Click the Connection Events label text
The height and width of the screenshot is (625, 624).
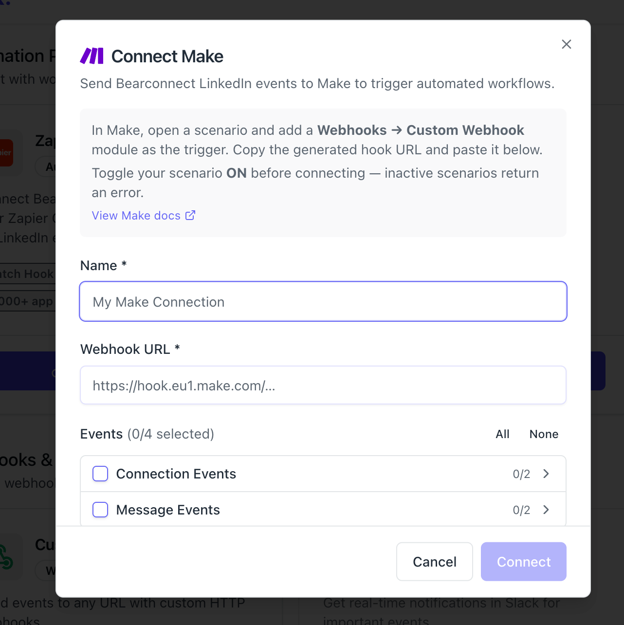point(176,474)
